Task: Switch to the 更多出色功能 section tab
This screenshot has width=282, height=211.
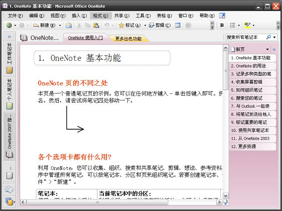Action: click(129, 38)
